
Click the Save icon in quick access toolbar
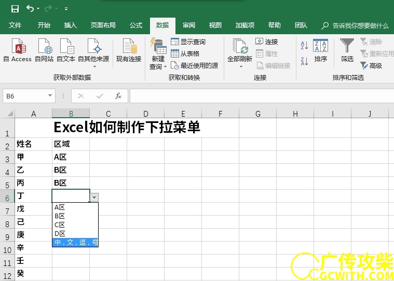15,9
